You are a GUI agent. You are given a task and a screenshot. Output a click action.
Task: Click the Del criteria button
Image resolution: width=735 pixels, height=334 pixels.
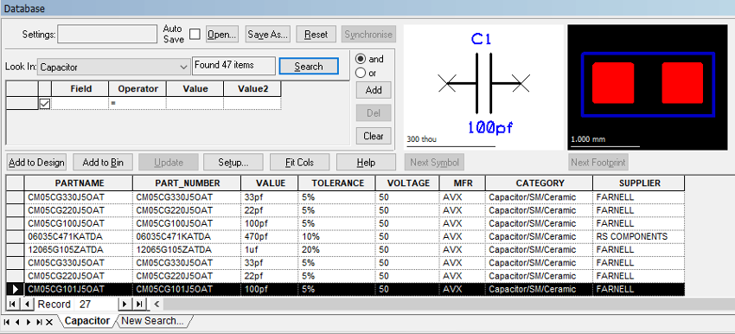tap(374, 113)
